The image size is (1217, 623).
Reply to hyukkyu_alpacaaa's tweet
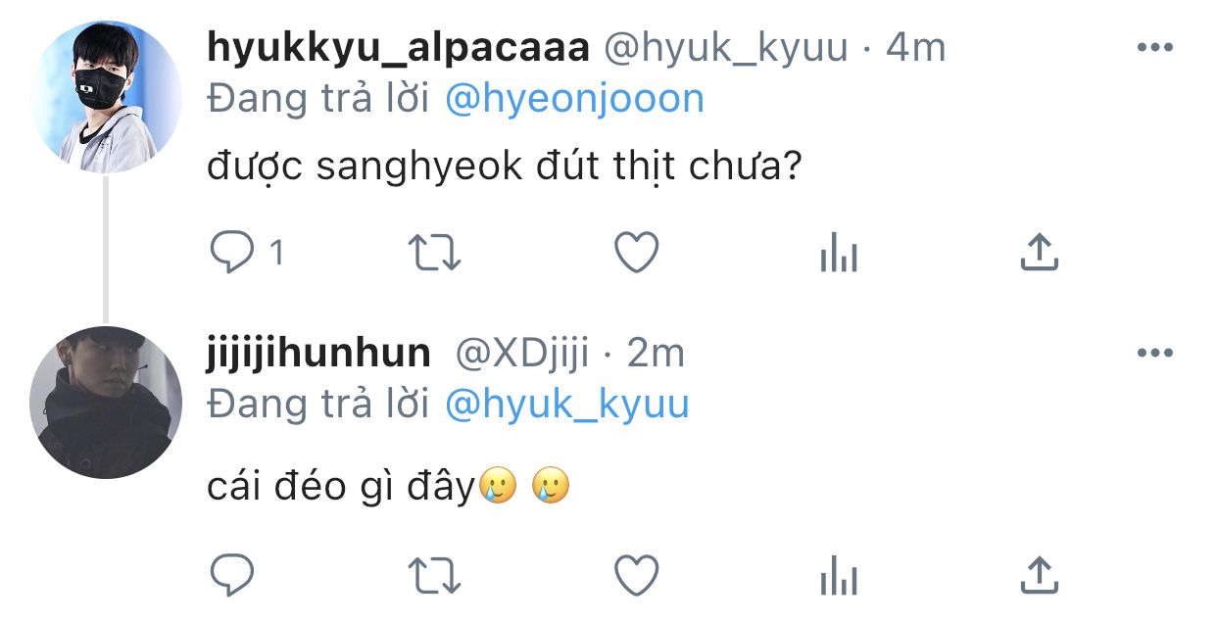(x=232, y=254)
